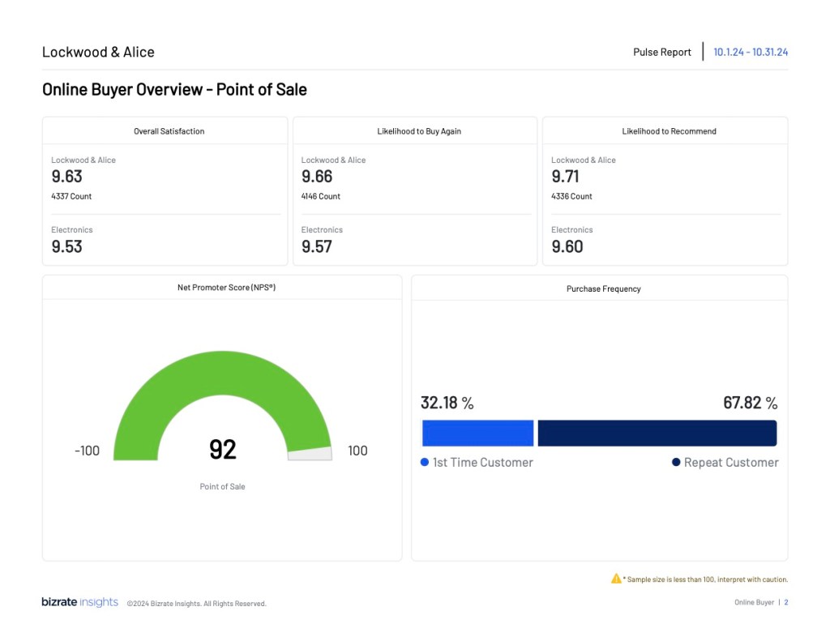Click Lockwood & Alice label in Likelihood to Recommend
Viewport: 830px width, 641px height.
click(x=584, y=160)
